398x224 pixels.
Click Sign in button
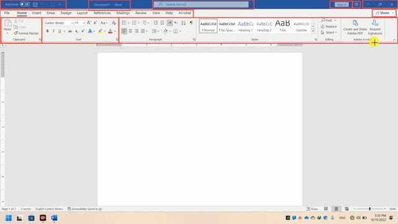pos(341,4)
